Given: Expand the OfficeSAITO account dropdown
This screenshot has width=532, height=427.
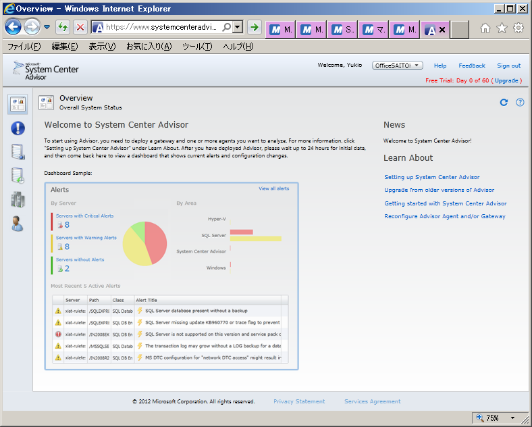Looking at the screenshot, I should point(398,66).
